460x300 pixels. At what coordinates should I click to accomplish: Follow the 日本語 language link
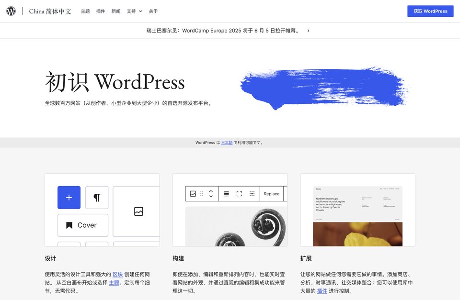(x=227, y=143)
